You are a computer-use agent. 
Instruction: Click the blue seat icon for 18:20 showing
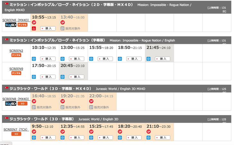pos(120,138)
